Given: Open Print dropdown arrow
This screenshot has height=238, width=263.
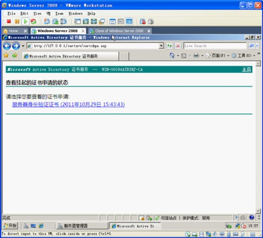Looking at the screenshot, I should tap(203, 56).
